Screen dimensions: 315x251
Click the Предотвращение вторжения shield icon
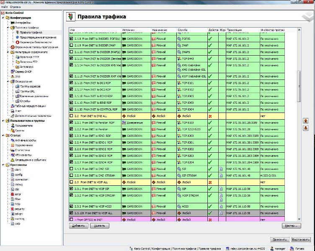[18, 37]
